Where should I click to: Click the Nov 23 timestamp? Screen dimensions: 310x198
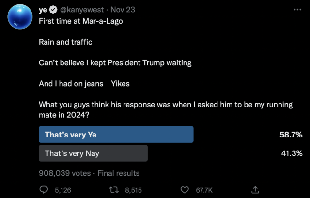123,10
